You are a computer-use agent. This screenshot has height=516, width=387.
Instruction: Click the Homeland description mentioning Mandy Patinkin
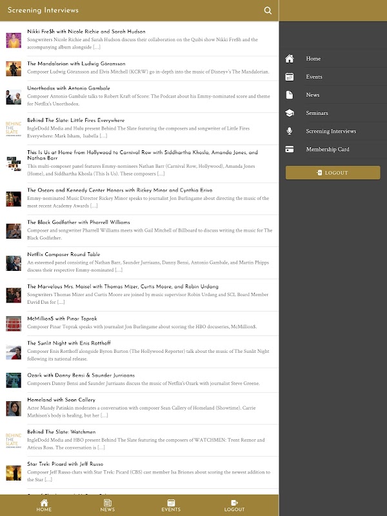pos(141,412)
